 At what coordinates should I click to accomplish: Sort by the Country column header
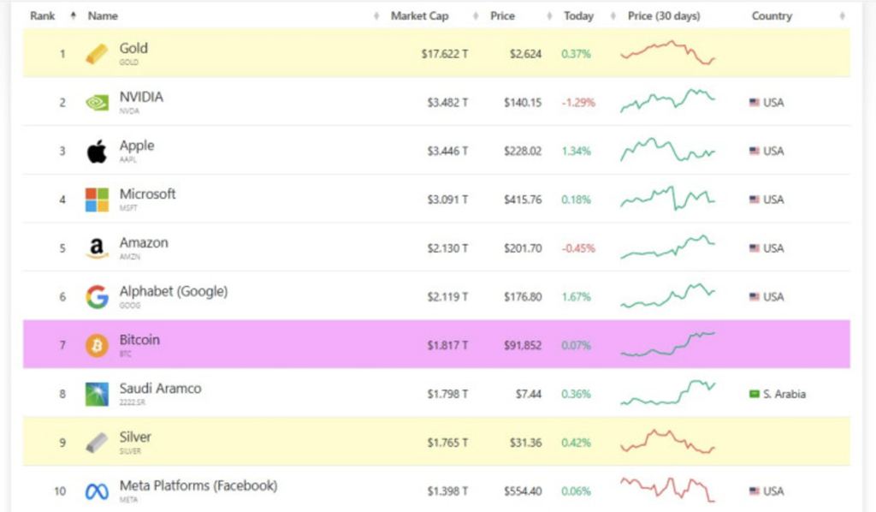pos(772,15)
